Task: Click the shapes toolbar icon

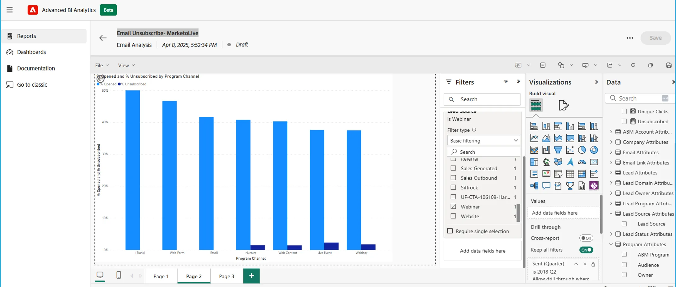Action: (561, 65)
